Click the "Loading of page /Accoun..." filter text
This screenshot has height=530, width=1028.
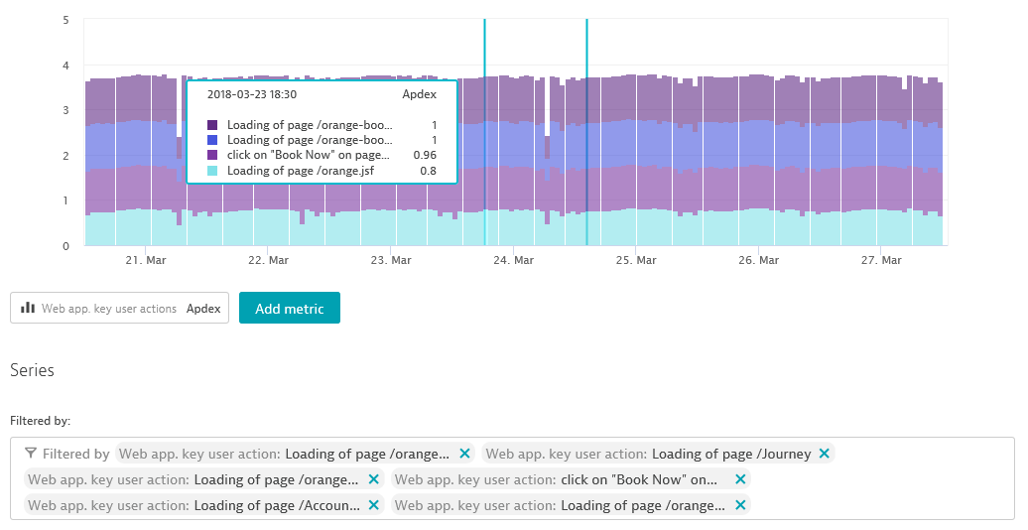(x=277, y=505)
